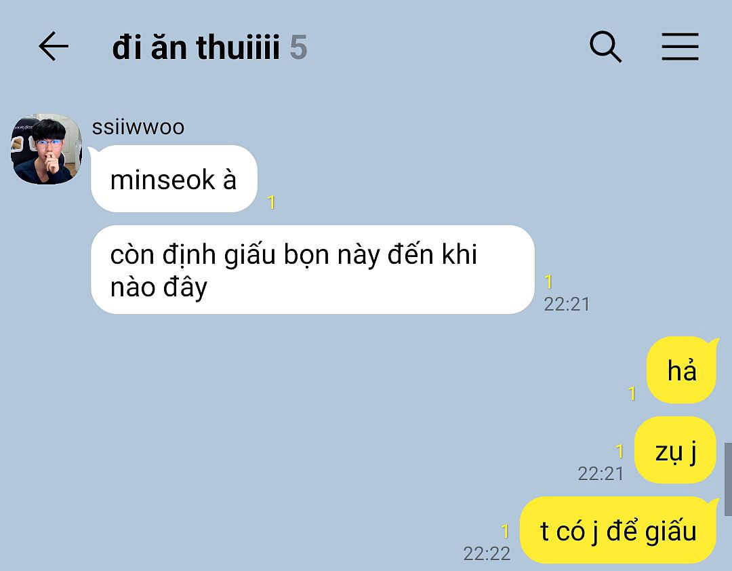This screenshot has width=732, height=571.
Task: Tap unread count beside "minseok à"
Action: click(x=271, y=202)
